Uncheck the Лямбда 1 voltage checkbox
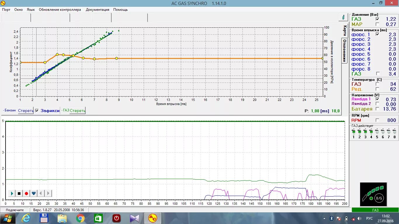399x224 pixels. [x=377, y=99]
